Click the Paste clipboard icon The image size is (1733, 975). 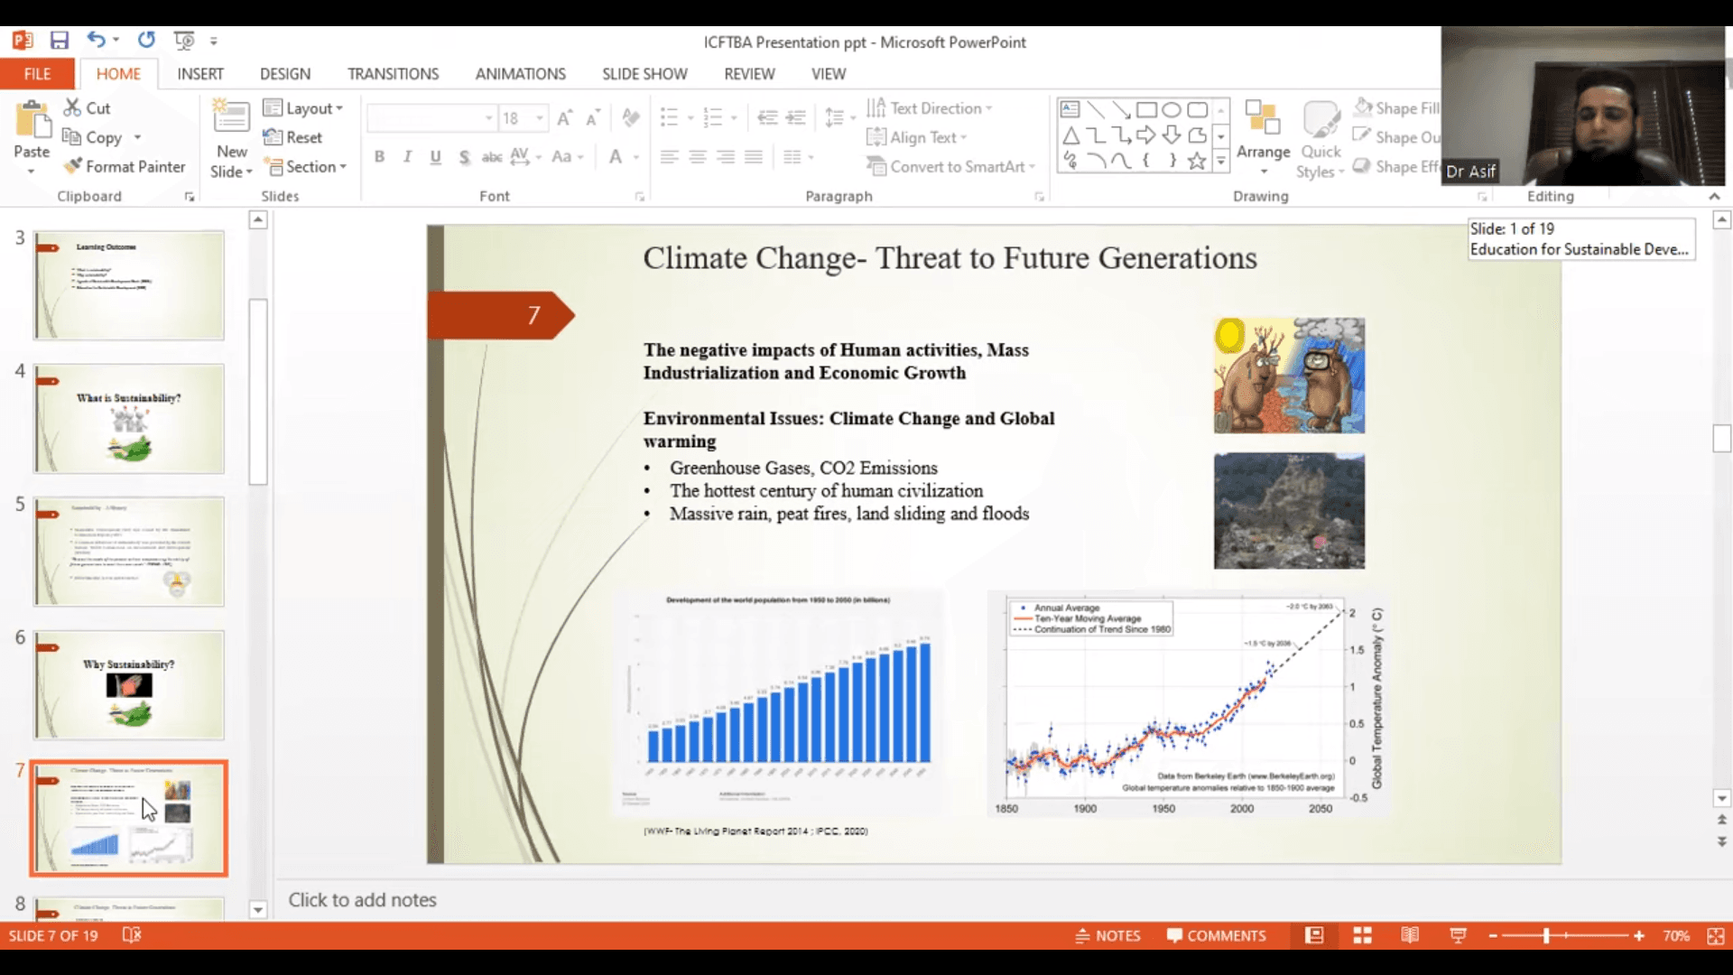pyautogui.click(x=32, y=120)
